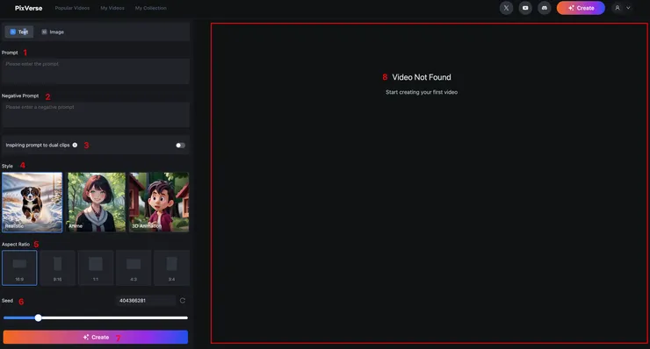Image resolution: width=650 pixels, height=349 pixels.
Task: Focus the Negative Prompt text field
Action: 96,115
